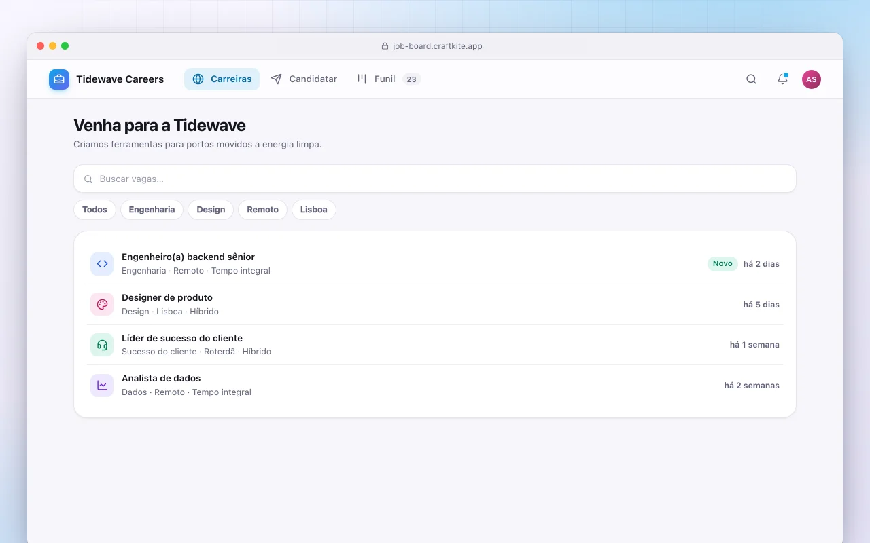The width and height of the screenshot is (870, 543).
Task: Click the 'Venha para a Tidewave' heading
Action: pyautogui.click(x=159, y=126)
